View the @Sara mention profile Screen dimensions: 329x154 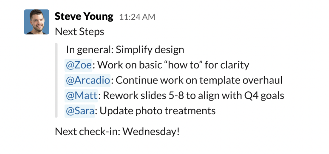[80, 110]
